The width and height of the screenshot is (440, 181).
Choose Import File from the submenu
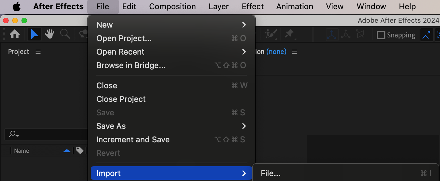point(271,173)
